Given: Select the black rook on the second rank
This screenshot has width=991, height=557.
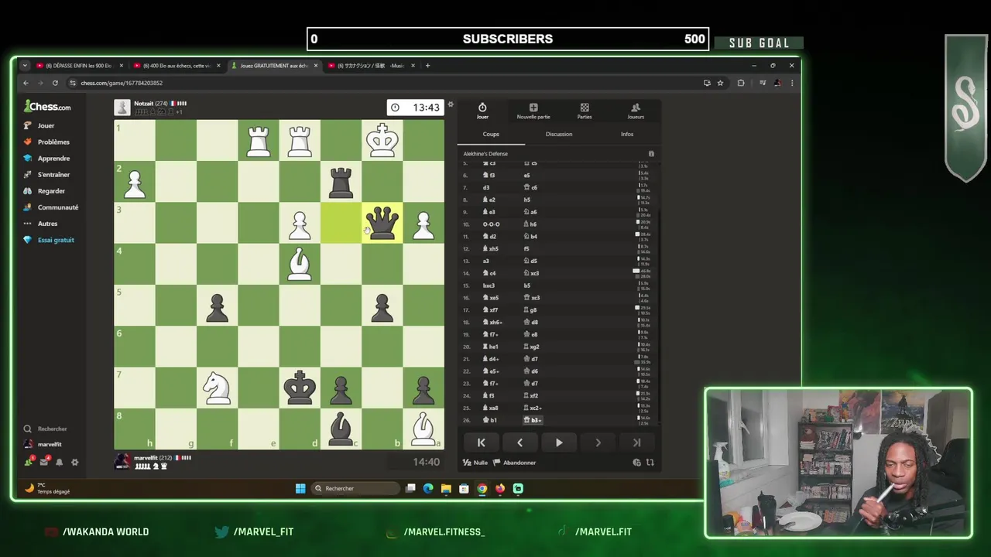Looking at the screenshot, I should tap(341, 182).
